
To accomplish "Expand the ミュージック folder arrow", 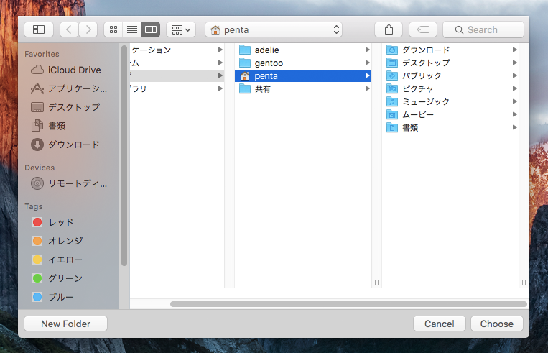I will pos(514,102).
